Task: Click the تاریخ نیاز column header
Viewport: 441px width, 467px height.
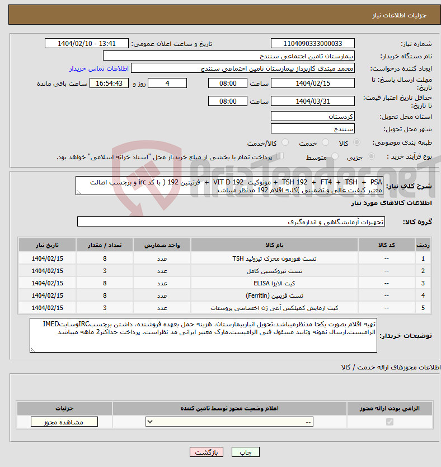Action: coord(47,245)
